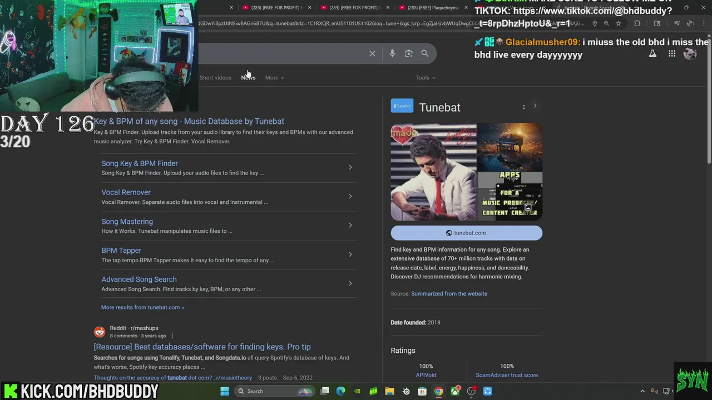Open Google Lens image search
712x400 pixels.
tap(408, 53)
